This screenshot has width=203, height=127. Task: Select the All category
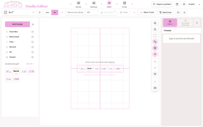pos(20,52)
